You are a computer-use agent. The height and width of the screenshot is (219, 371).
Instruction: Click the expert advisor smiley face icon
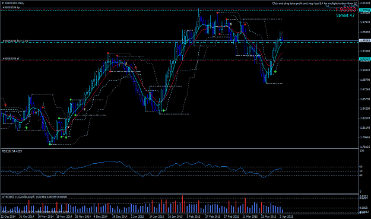pyautogui.click(x=356, y=4)
